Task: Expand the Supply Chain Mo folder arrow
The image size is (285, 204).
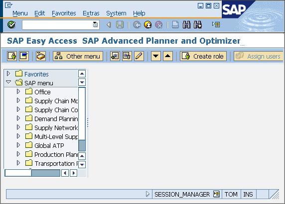Action: pos(18,100)
